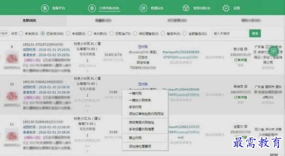Select the 全部售后(82) radio button
The image size is (285, 156).
185,34
